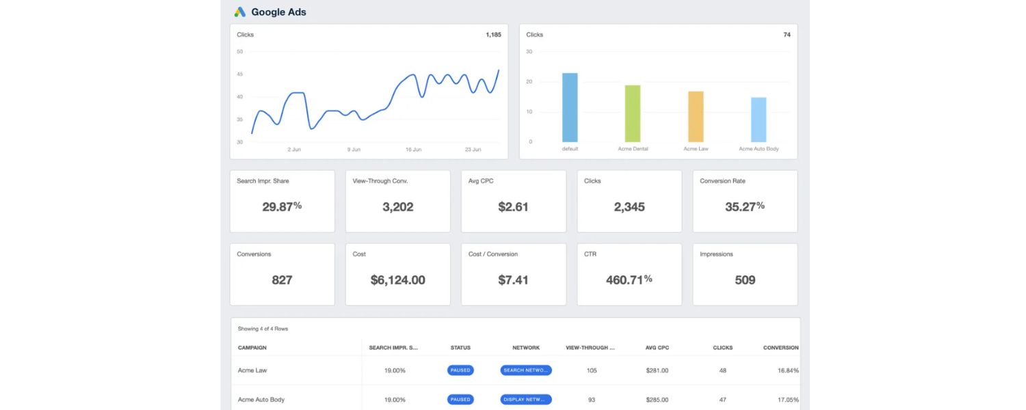Select the Search Impr. Share metric card
1026x410 pixels.
pyautogui.click(x=282, y=202)
